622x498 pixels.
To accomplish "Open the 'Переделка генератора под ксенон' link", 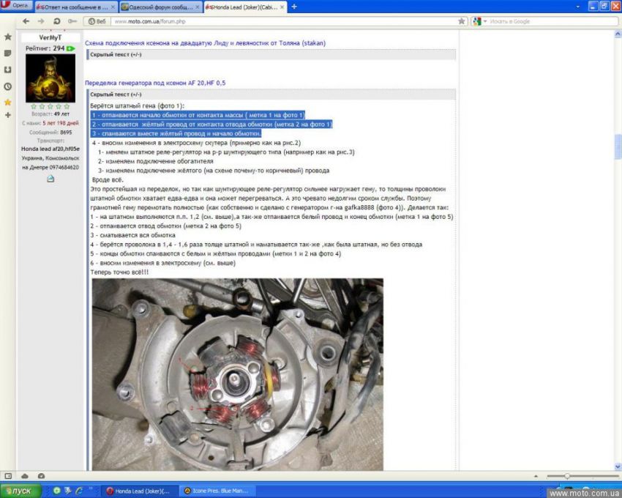I will pos(155,83).
